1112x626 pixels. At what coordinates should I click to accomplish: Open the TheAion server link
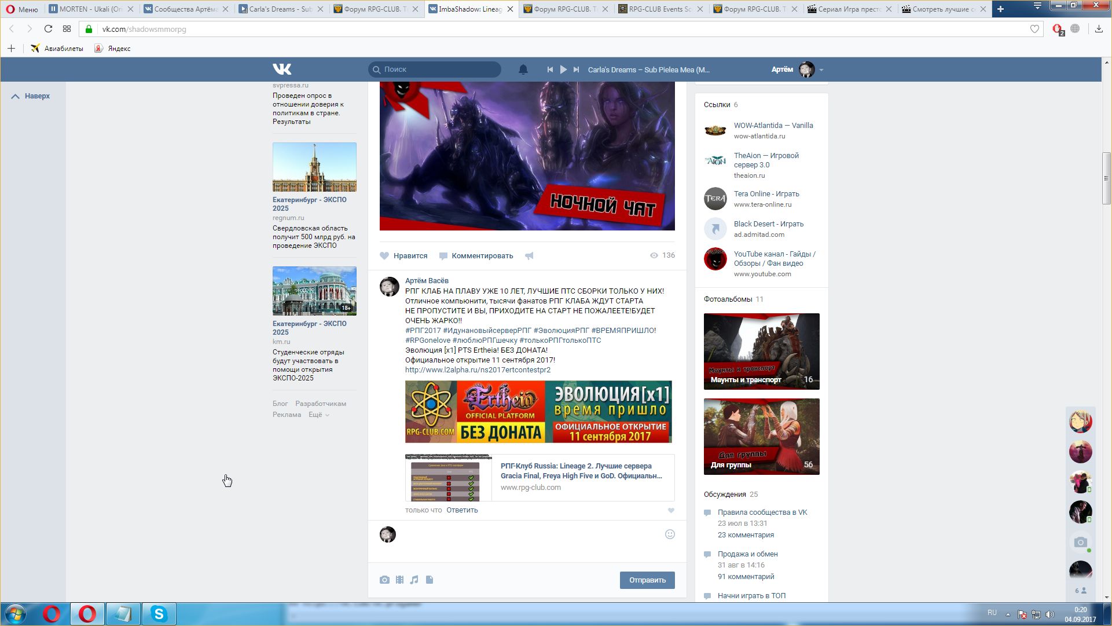coord(766,160)
